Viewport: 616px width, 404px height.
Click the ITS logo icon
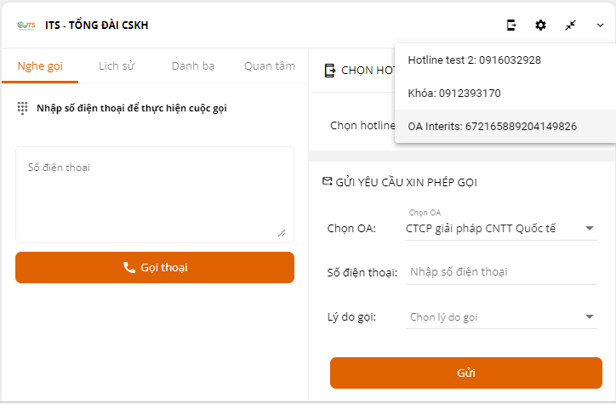[26, 26]
